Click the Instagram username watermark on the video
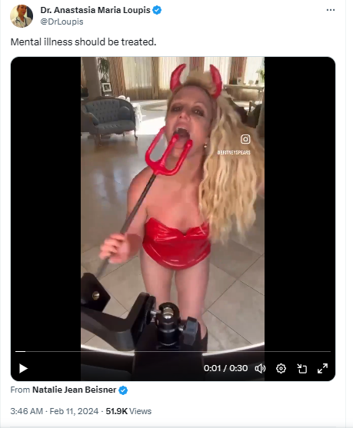The height and width of the screenshot is (428, 353). (234, 153)
